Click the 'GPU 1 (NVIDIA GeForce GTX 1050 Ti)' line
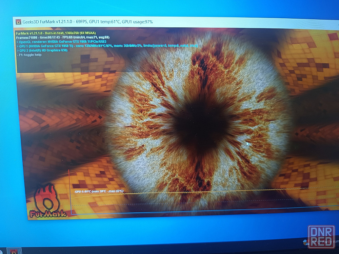The width and height of the screenshot is (339, 254). point(107,46)
